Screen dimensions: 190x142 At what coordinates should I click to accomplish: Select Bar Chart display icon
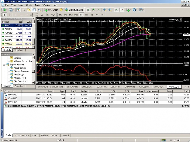pos(88,10)
